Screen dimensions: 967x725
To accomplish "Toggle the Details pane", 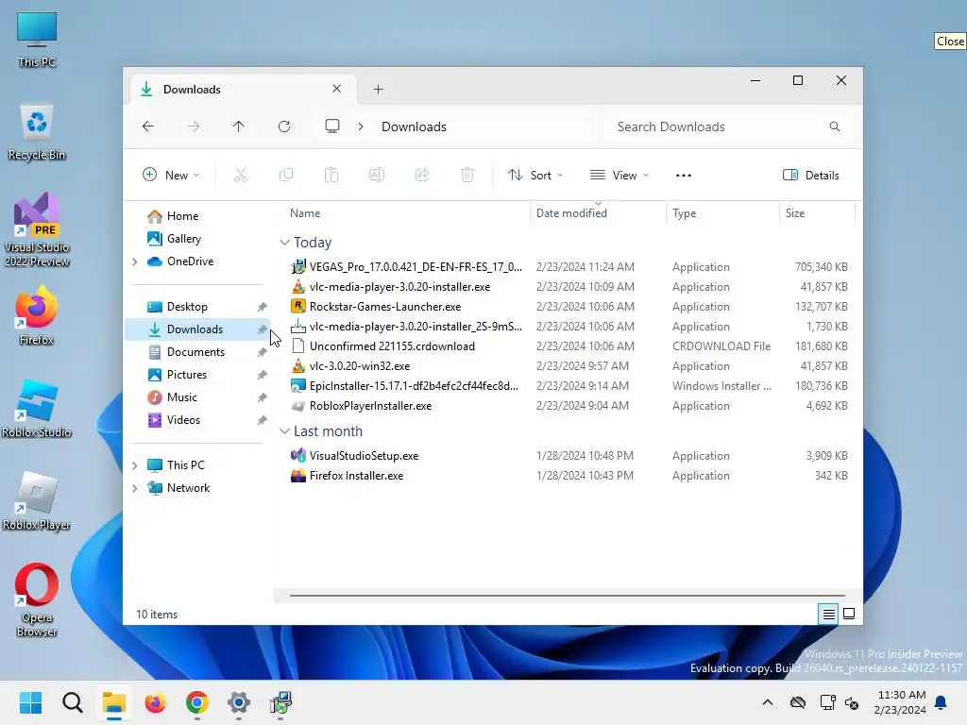I will (x=811, y=175).
